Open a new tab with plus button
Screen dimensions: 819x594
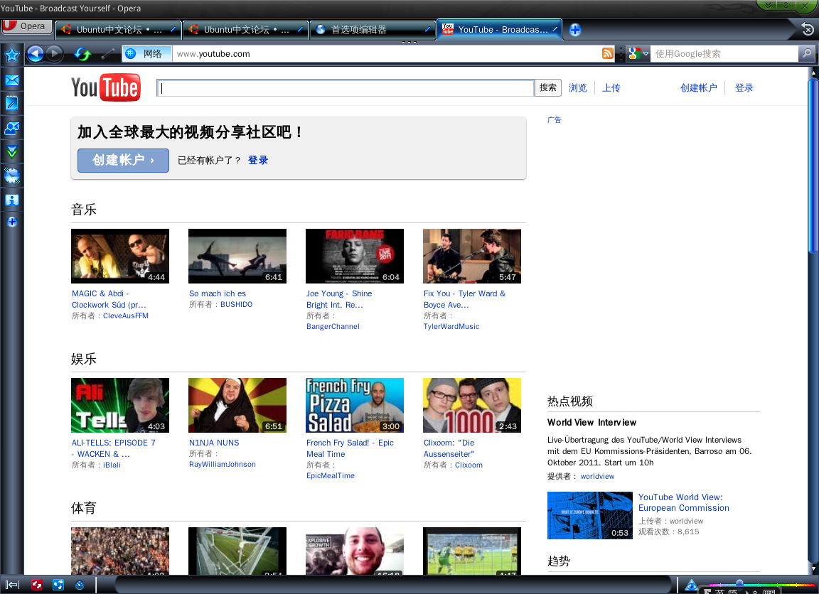574,30
